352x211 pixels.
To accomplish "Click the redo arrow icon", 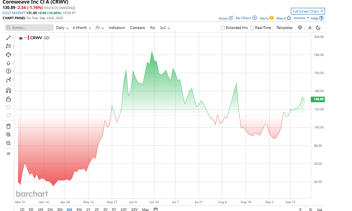I will click(8, 115).
